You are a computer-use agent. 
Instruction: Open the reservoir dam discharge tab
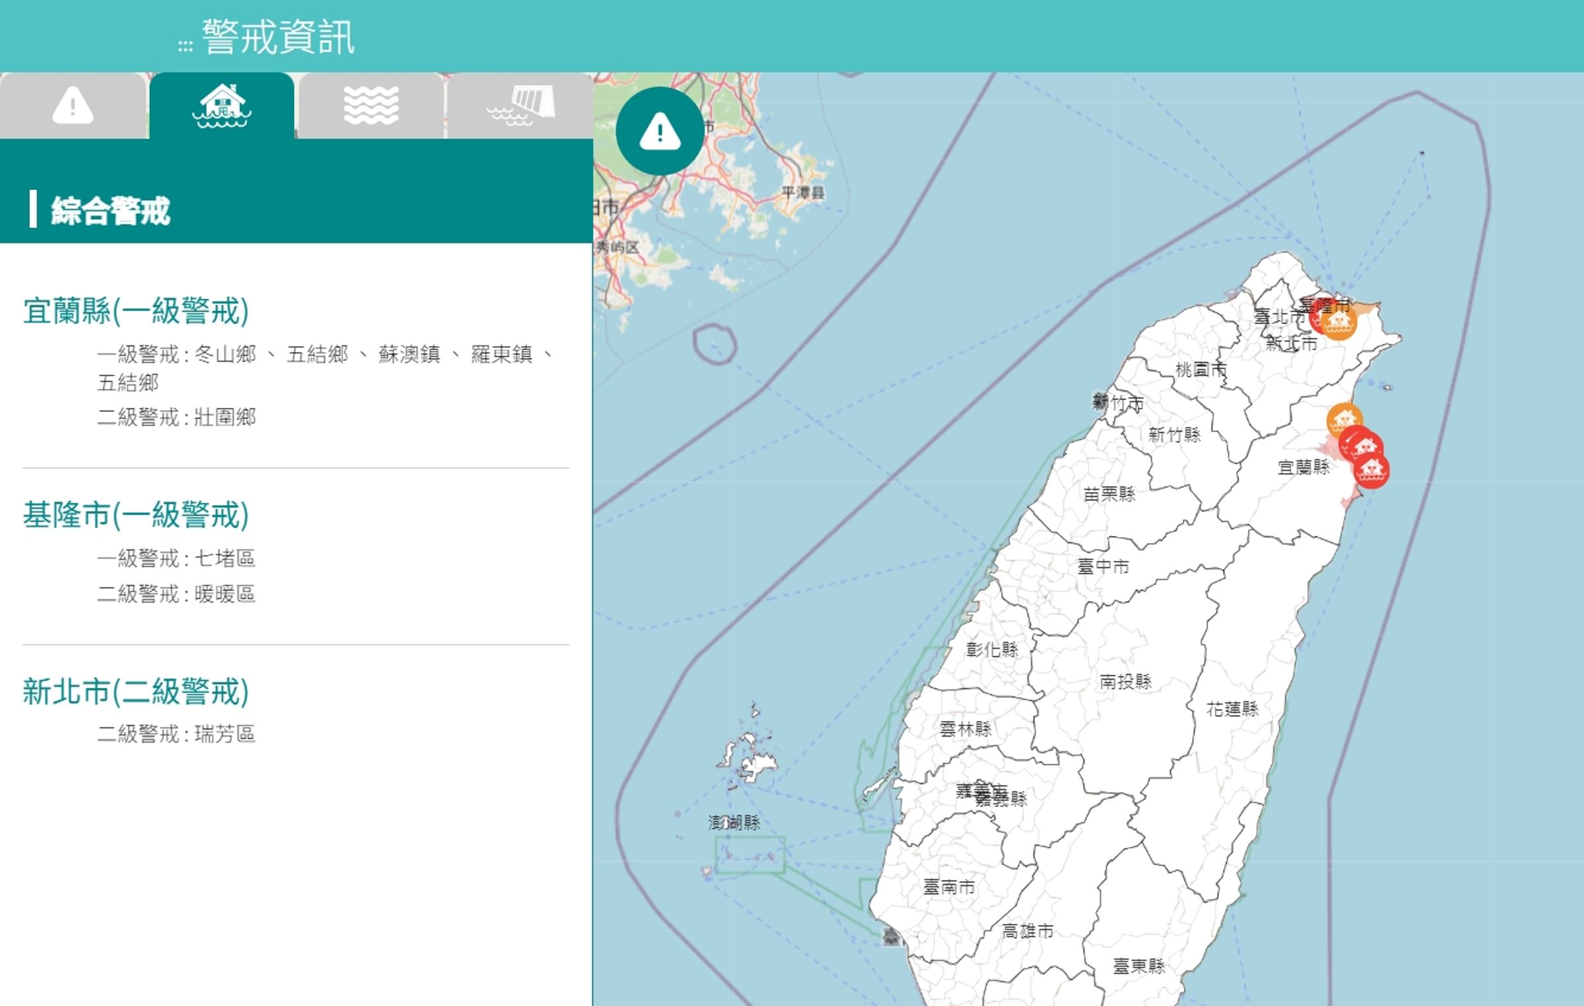[520, 106]
